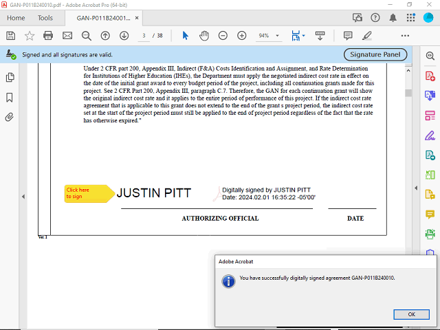Open Bookmarks panel icon
This screenshot has width=440, height=330.
10,98
